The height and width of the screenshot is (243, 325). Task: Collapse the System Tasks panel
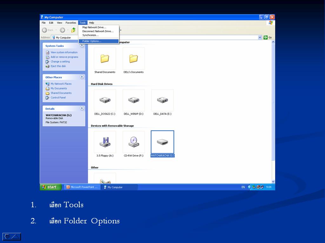point(82,46)
